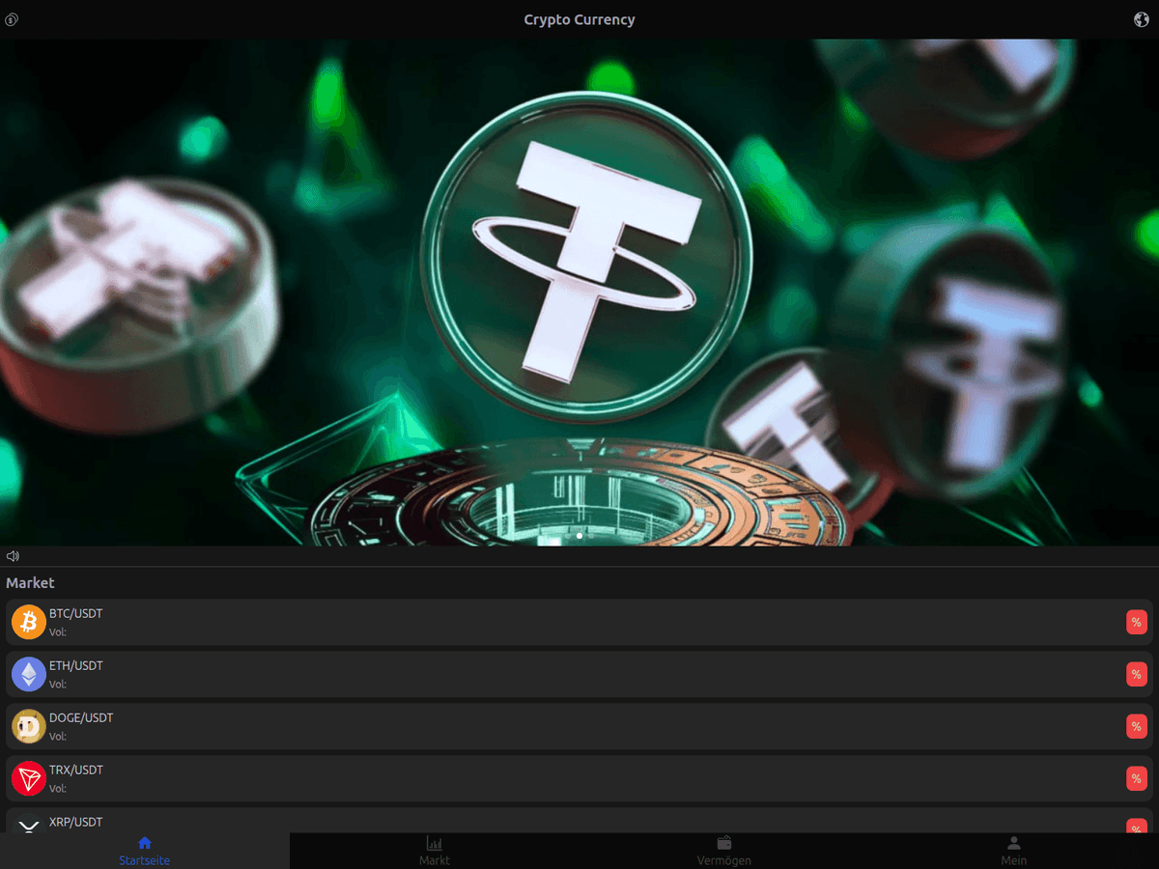Click the red percent badge for DOGE/USDT
1159x869 pixels.
(x=1137, y=726)
